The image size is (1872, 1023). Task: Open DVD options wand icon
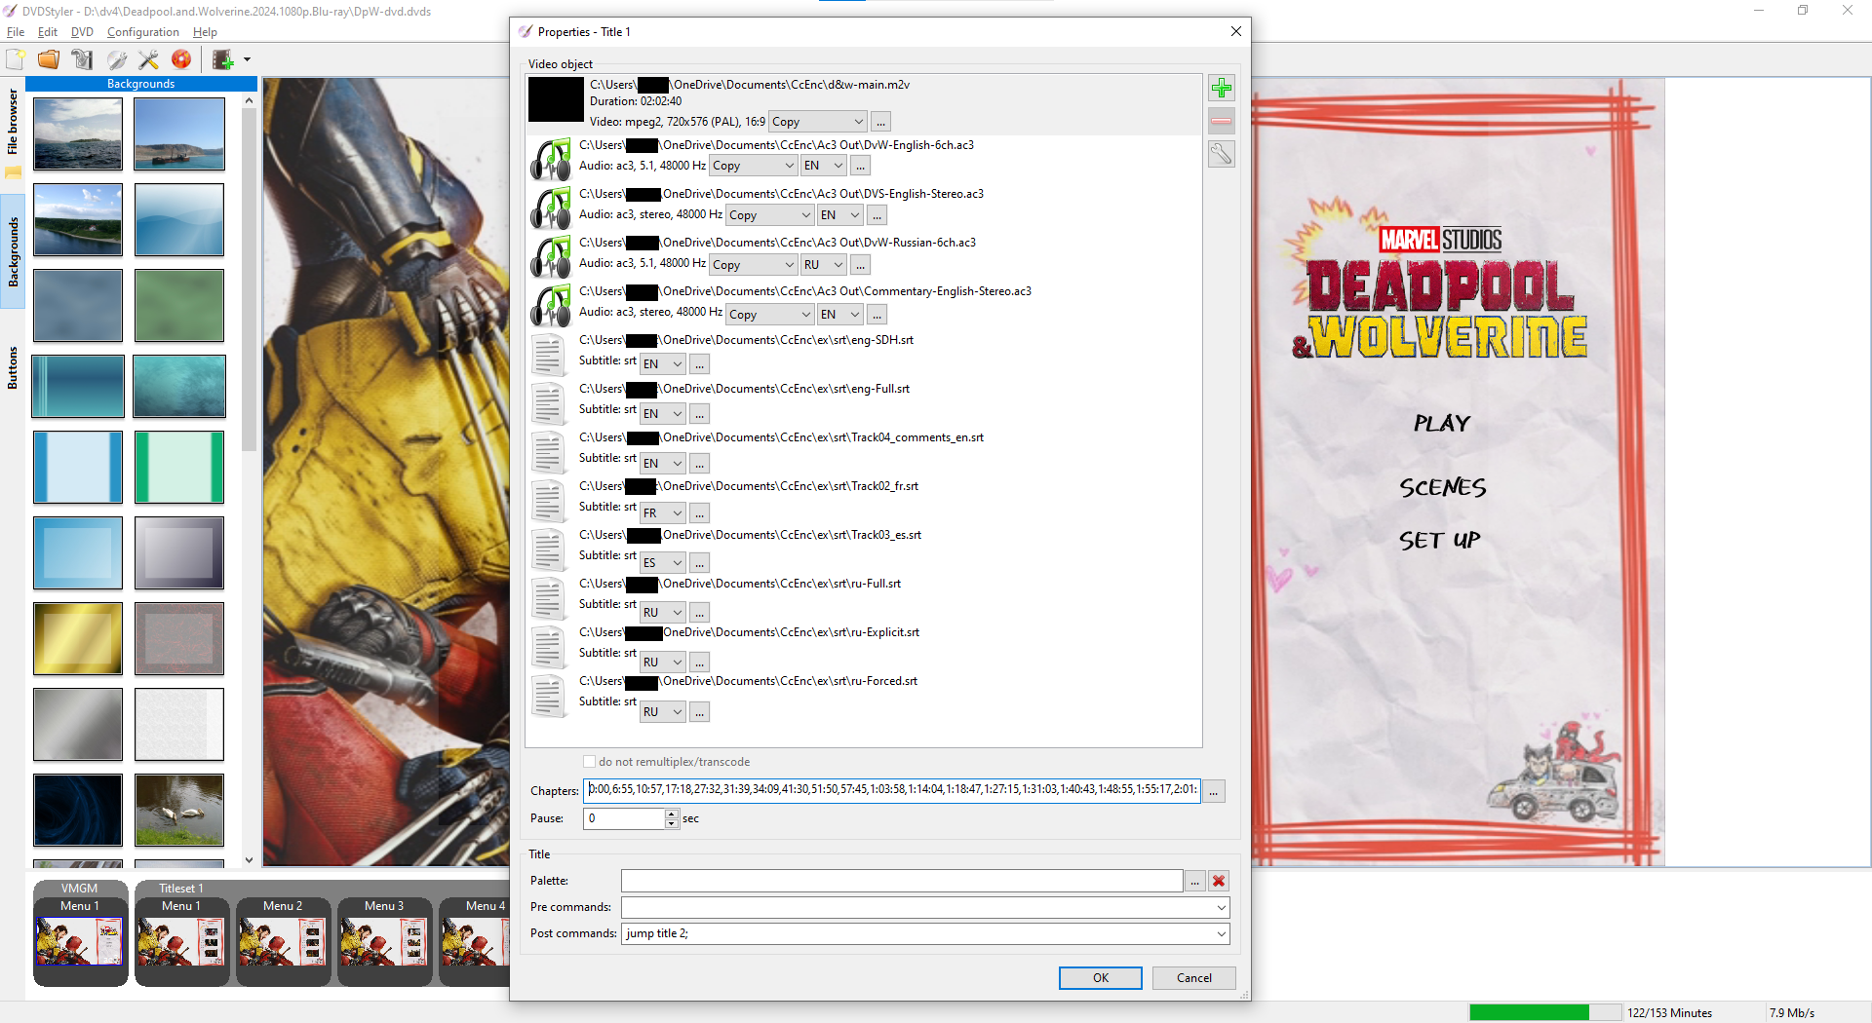(116, 59)
